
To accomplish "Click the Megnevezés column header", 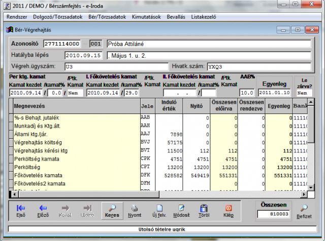I will pyautogui.click(x=74, y=106).
